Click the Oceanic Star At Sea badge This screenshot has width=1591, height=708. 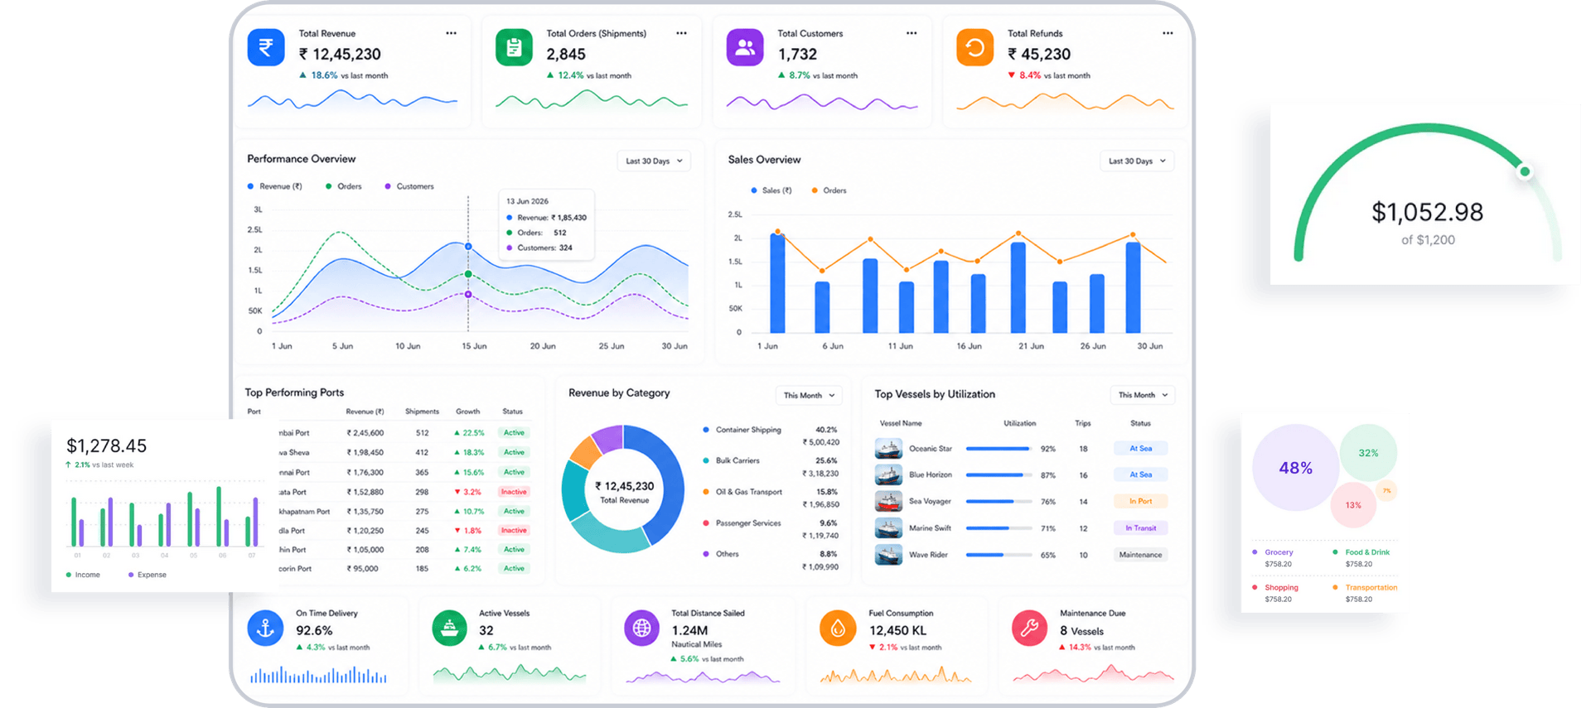tap(1140, 449)
